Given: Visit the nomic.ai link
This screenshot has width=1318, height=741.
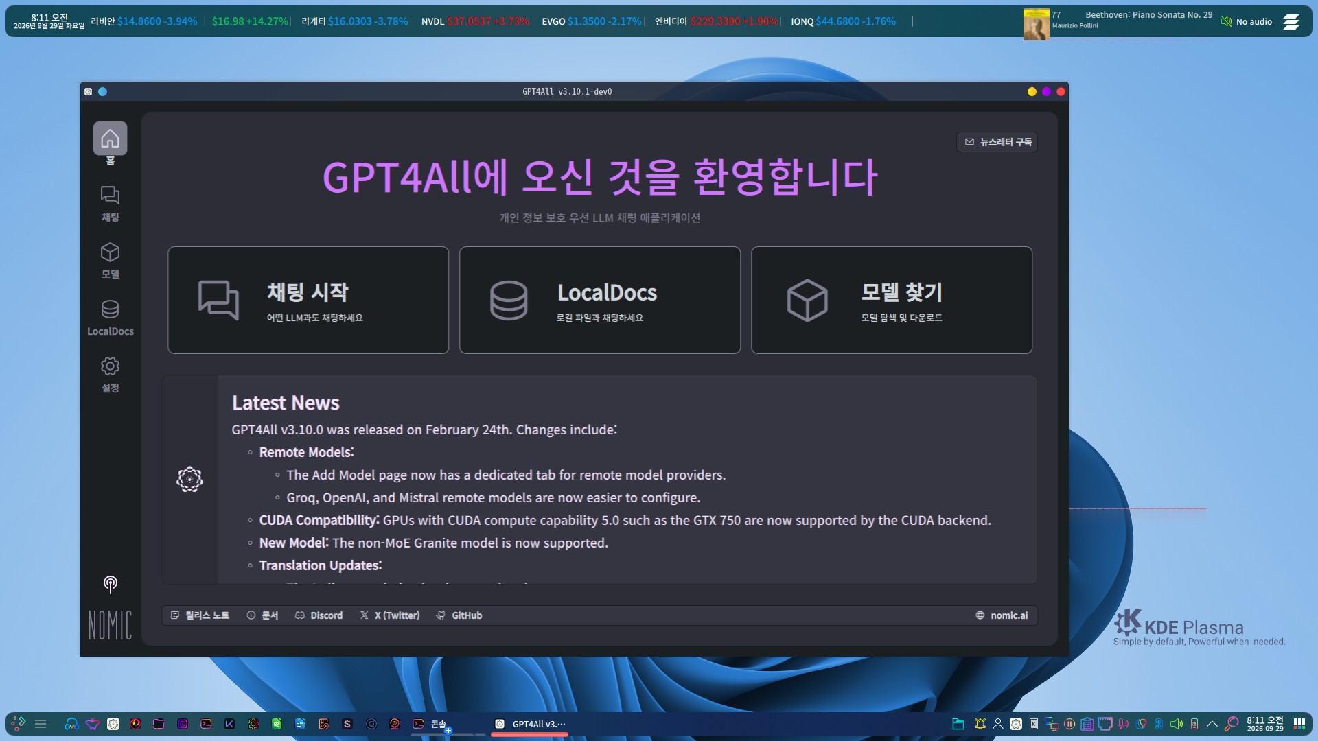Looking at the screenshot, I should 1002,615.
